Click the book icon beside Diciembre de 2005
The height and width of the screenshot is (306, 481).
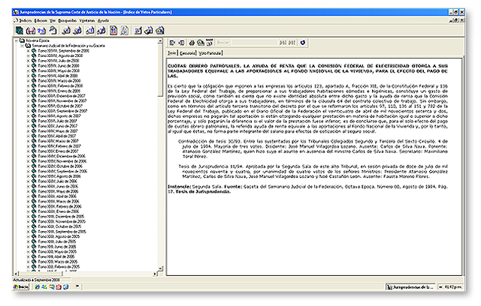[34, 216]
